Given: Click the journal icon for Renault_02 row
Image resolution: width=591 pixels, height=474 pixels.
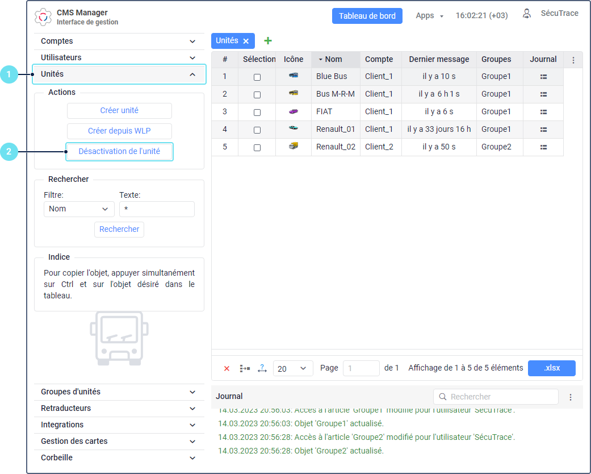Looking at the screenshot, I should pyautogui.click(x=543, y=147).
